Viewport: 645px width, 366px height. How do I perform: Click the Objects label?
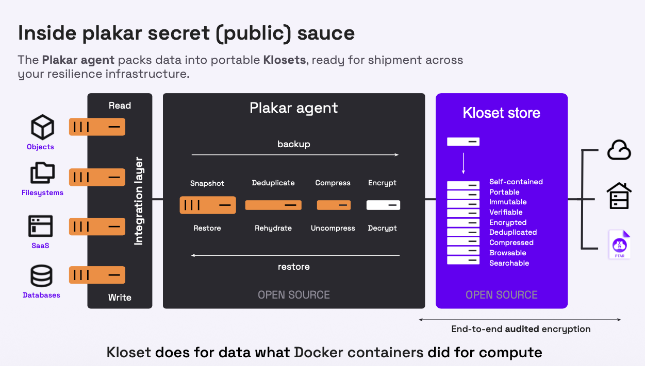[x=40, y=147]
